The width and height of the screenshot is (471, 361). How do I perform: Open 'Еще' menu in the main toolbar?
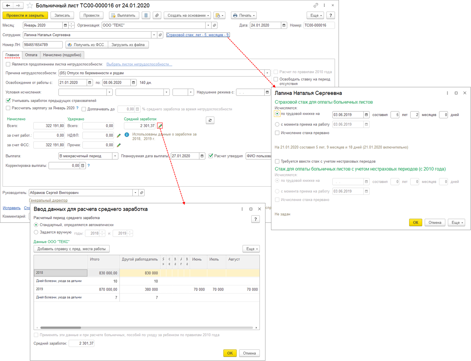(316, 15)
